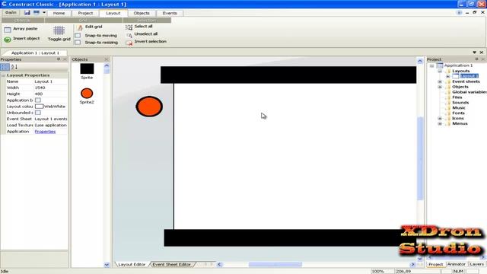This screenshot has height=274, width=487.
Task: Click the Sounds folder icon in Project tree
Action: click(447, 103)
